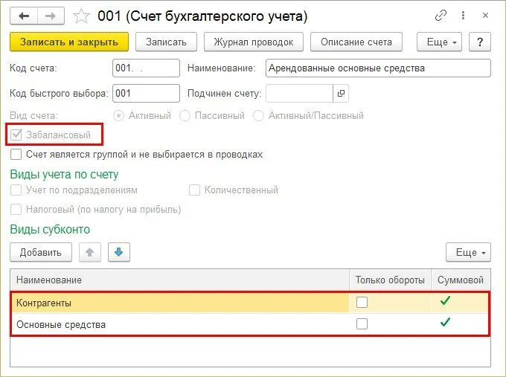
Task: Toggle Только обороты for Основные средства row
Action: pos(362,323)
